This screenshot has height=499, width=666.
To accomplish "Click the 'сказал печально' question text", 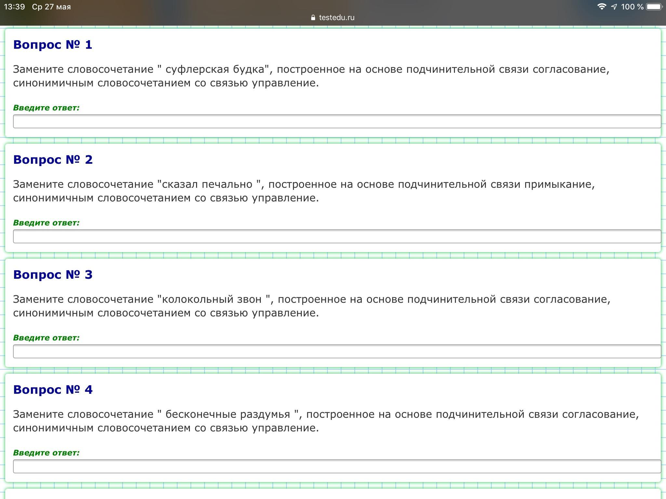I will (x=207, y=184).
